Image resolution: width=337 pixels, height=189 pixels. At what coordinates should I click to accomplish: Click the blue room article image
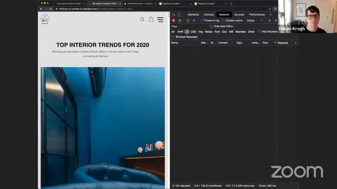click(x=103, y=128)
